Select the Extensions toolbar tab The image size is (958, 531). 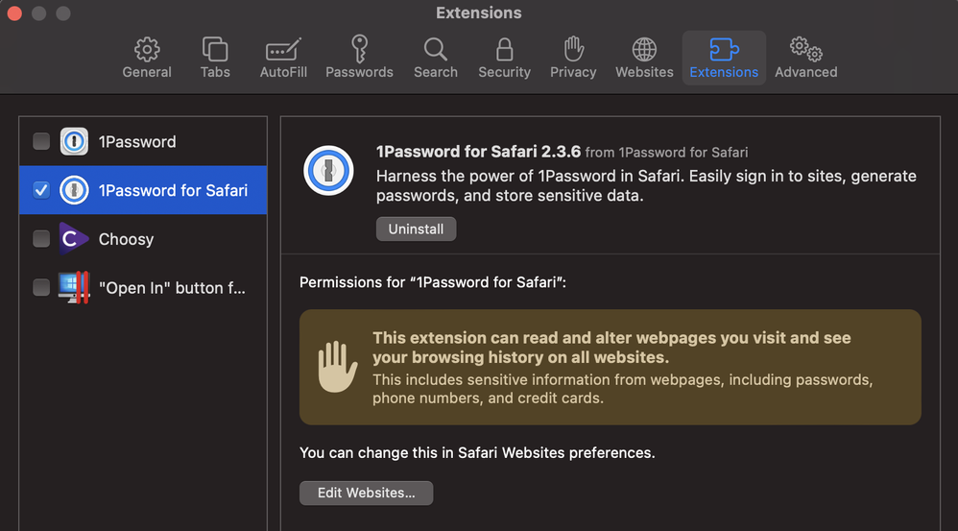pos(724,58)
